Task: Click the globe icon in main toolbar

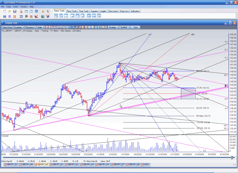Action: (43, 16)
